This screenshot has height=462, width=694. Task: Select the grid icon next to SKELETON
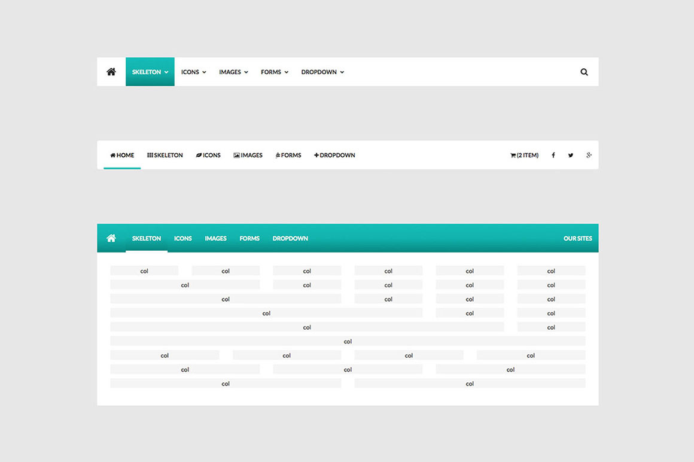151,155
